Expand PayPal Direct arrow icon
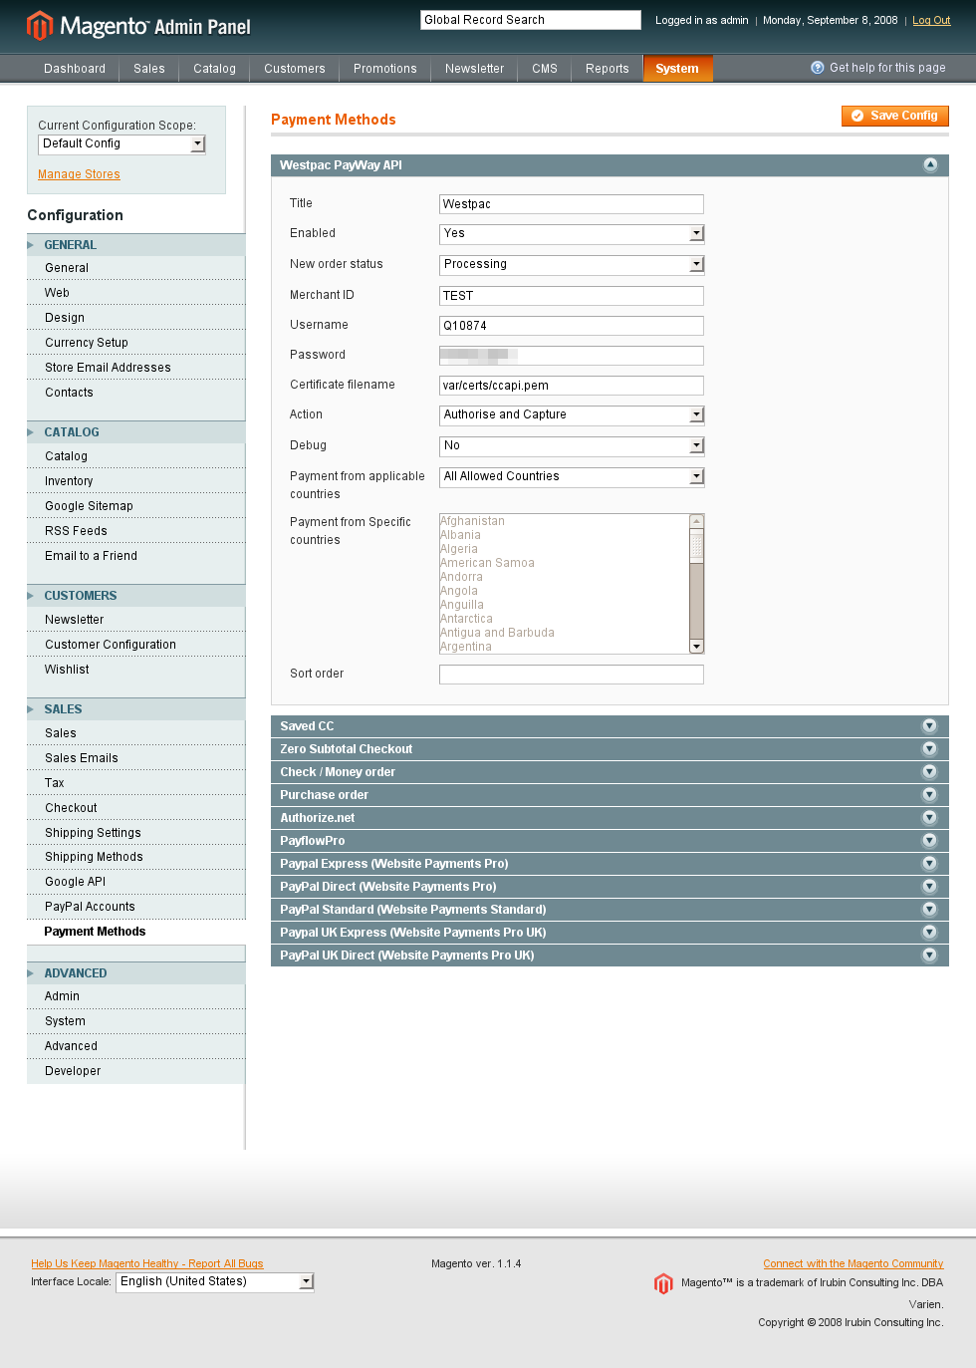Image resolution: width=976 pixels, height=1368 pixels. point(929,887)
